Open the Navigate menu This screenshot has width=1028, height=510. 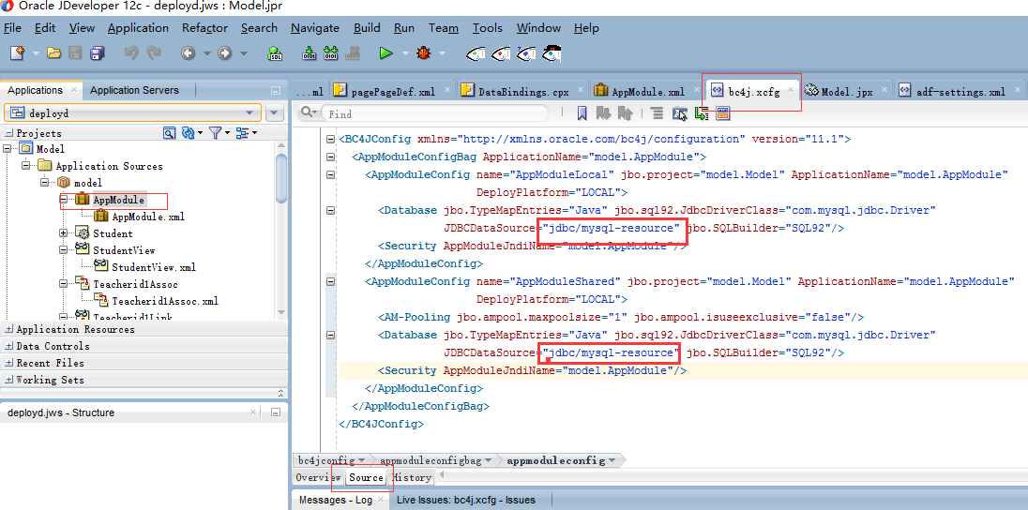click(315, 27)
